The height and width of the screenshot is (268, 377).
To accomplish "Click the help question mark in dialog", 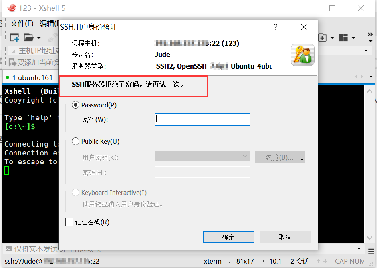I will tap(276, 27).
